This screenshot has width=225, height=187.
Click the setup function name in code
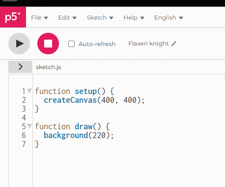(x=86, y=91)
